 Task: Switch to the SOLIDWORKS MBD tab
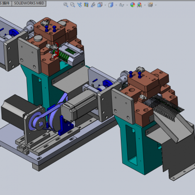point(29,3)
